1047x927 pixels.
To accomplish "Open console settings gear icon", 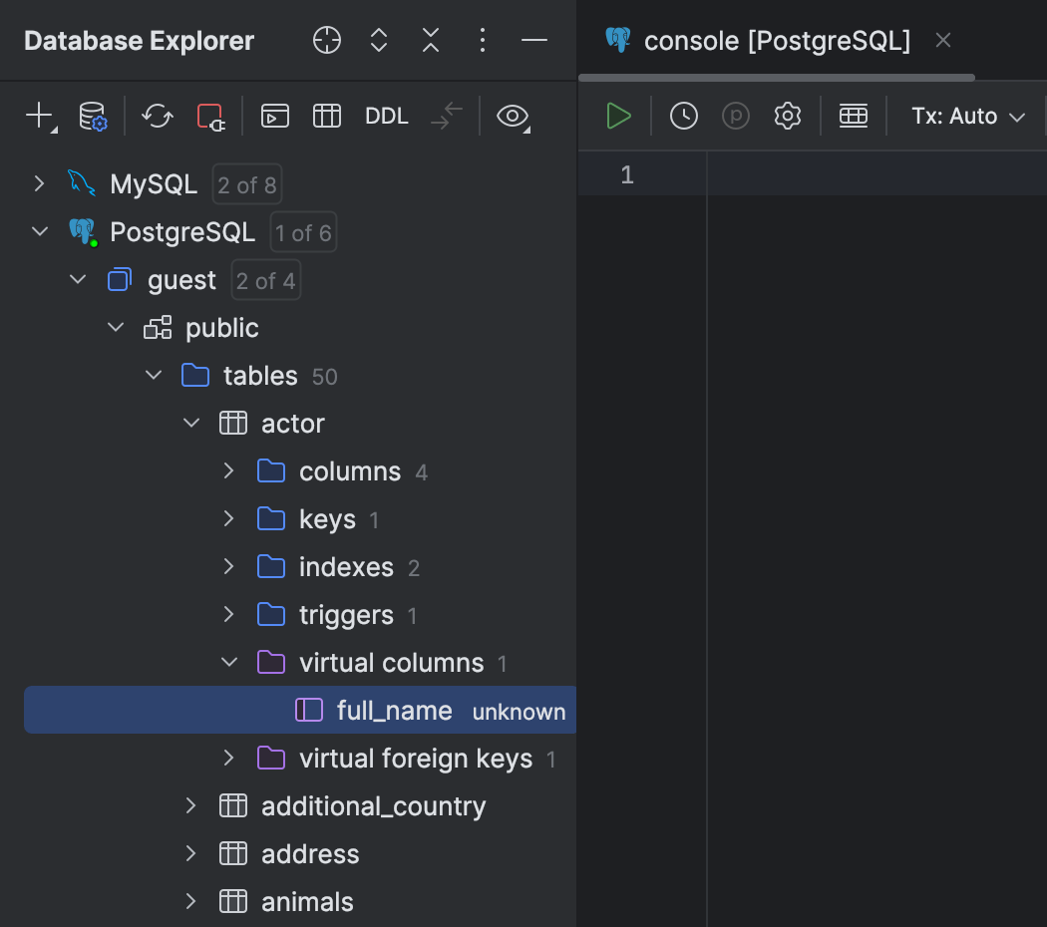I will [x=787, y=116].
